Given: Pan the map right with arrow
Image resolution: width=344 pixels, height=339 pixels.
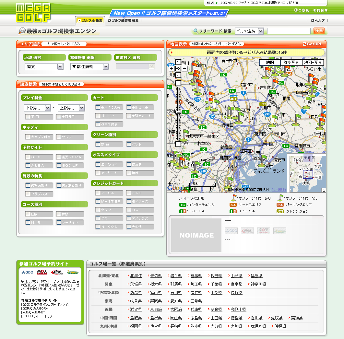Looking at the screenshot, I should pyautogui.click(x=184, y=68).
